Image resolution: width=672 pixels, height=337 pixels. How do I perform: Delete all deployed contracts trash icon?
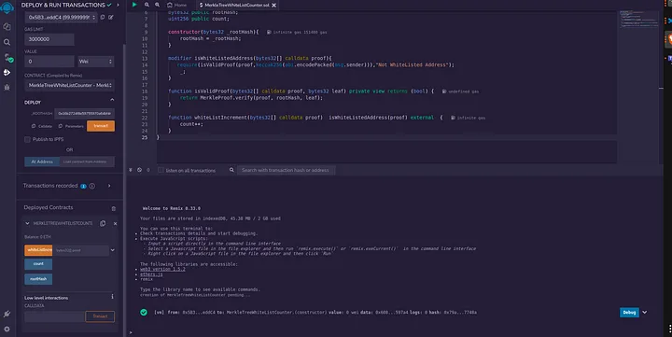(114, 208)
